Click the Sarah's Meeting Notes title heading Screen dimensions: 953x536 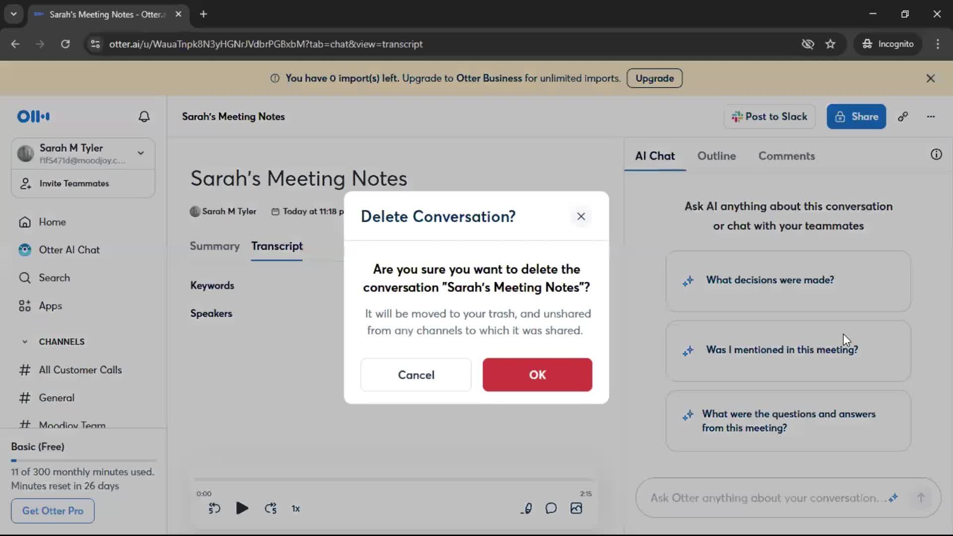click(299, 179)
